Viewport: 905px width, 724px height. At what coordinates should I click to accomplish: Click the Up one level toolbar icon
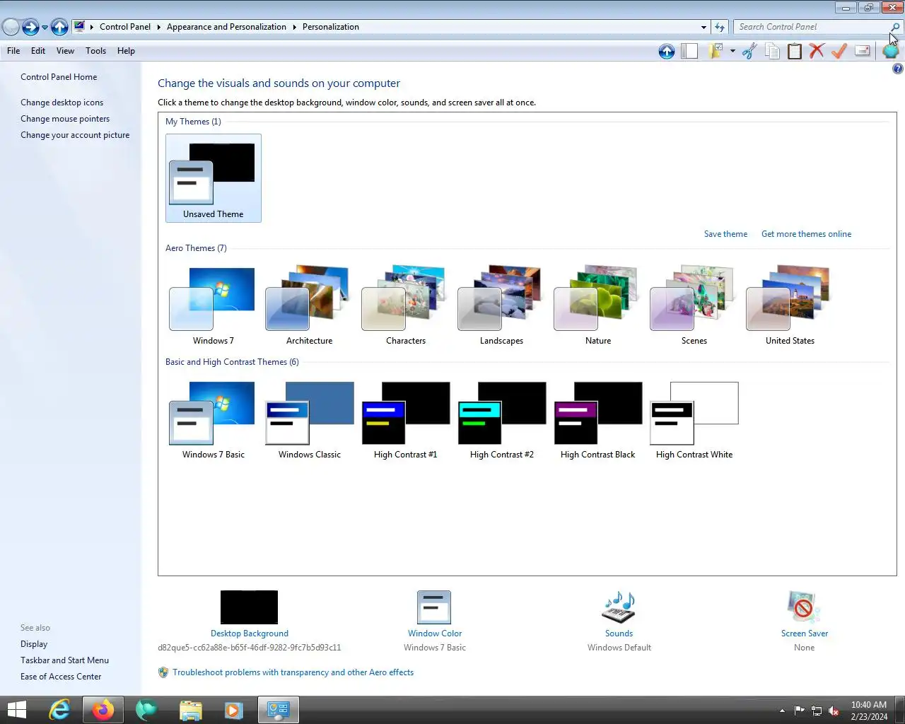coord(666,51)
